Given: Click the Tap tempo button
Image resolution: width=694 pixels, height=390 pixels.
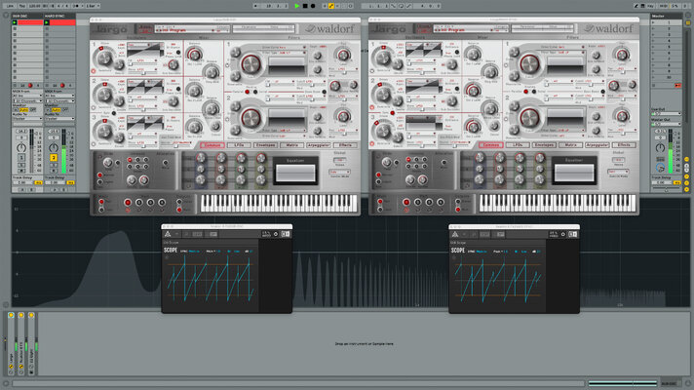Looking at the screenshot, I should pos(22,6).
